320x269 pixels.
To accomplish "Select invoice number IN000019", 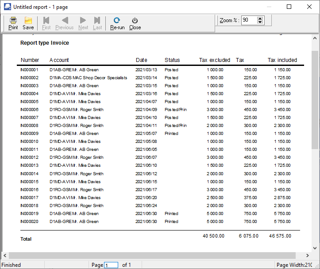I will click(29, 214).
